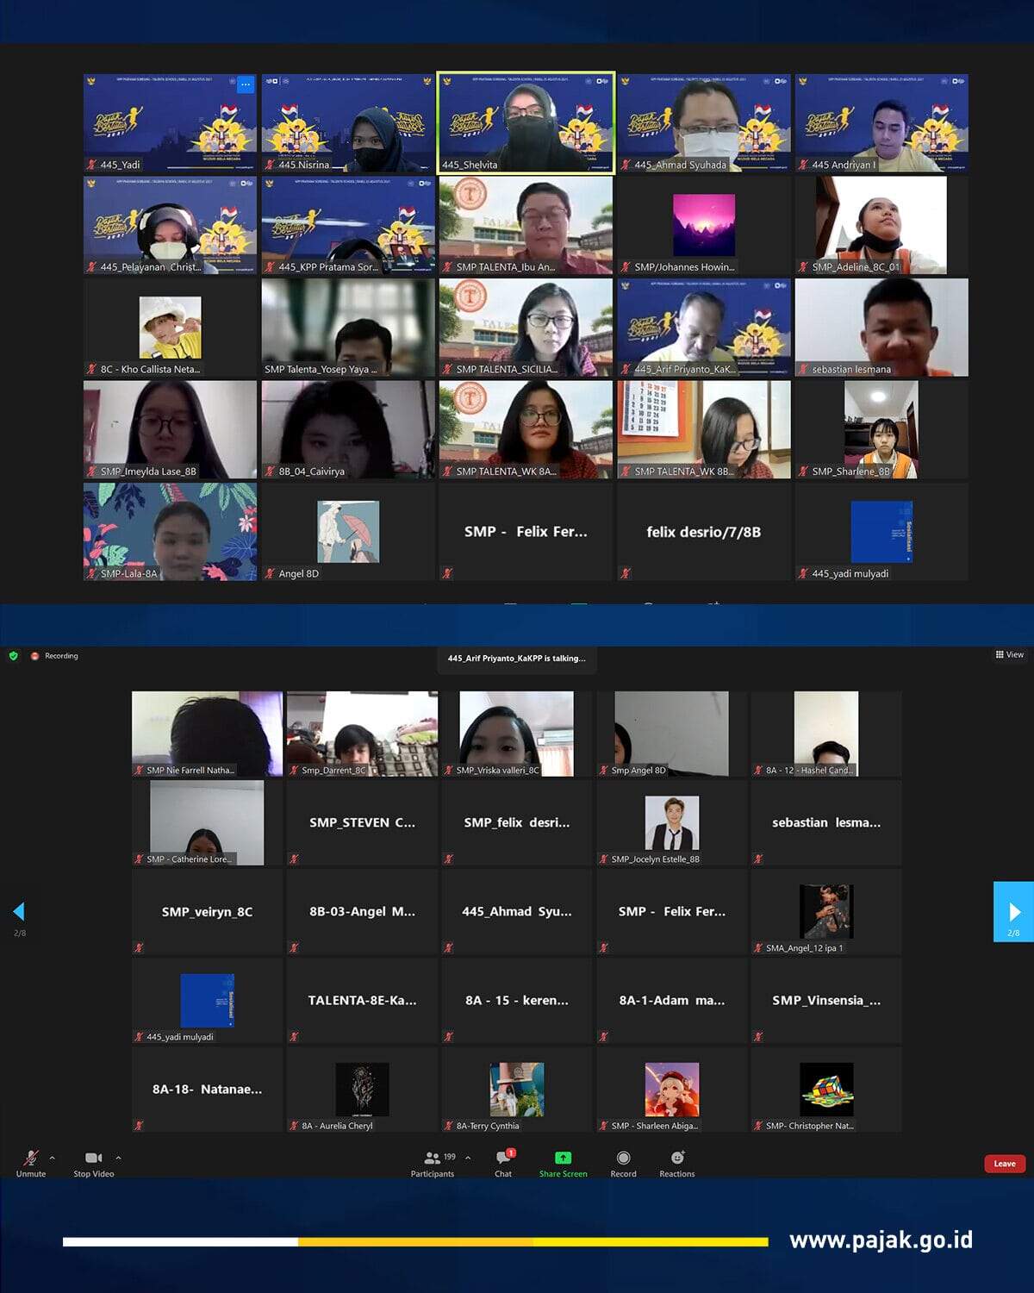
Task: Go to previous gallery page arrow
Action: 19,912
